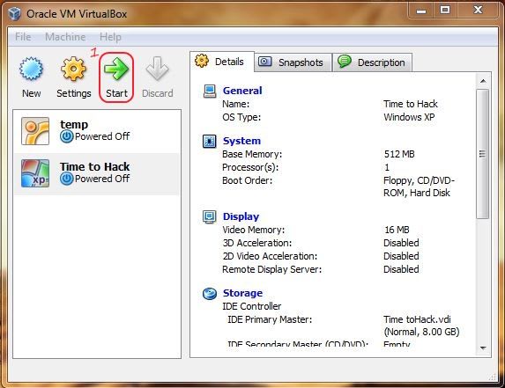Open the General settings link

[x=242, y=91]
